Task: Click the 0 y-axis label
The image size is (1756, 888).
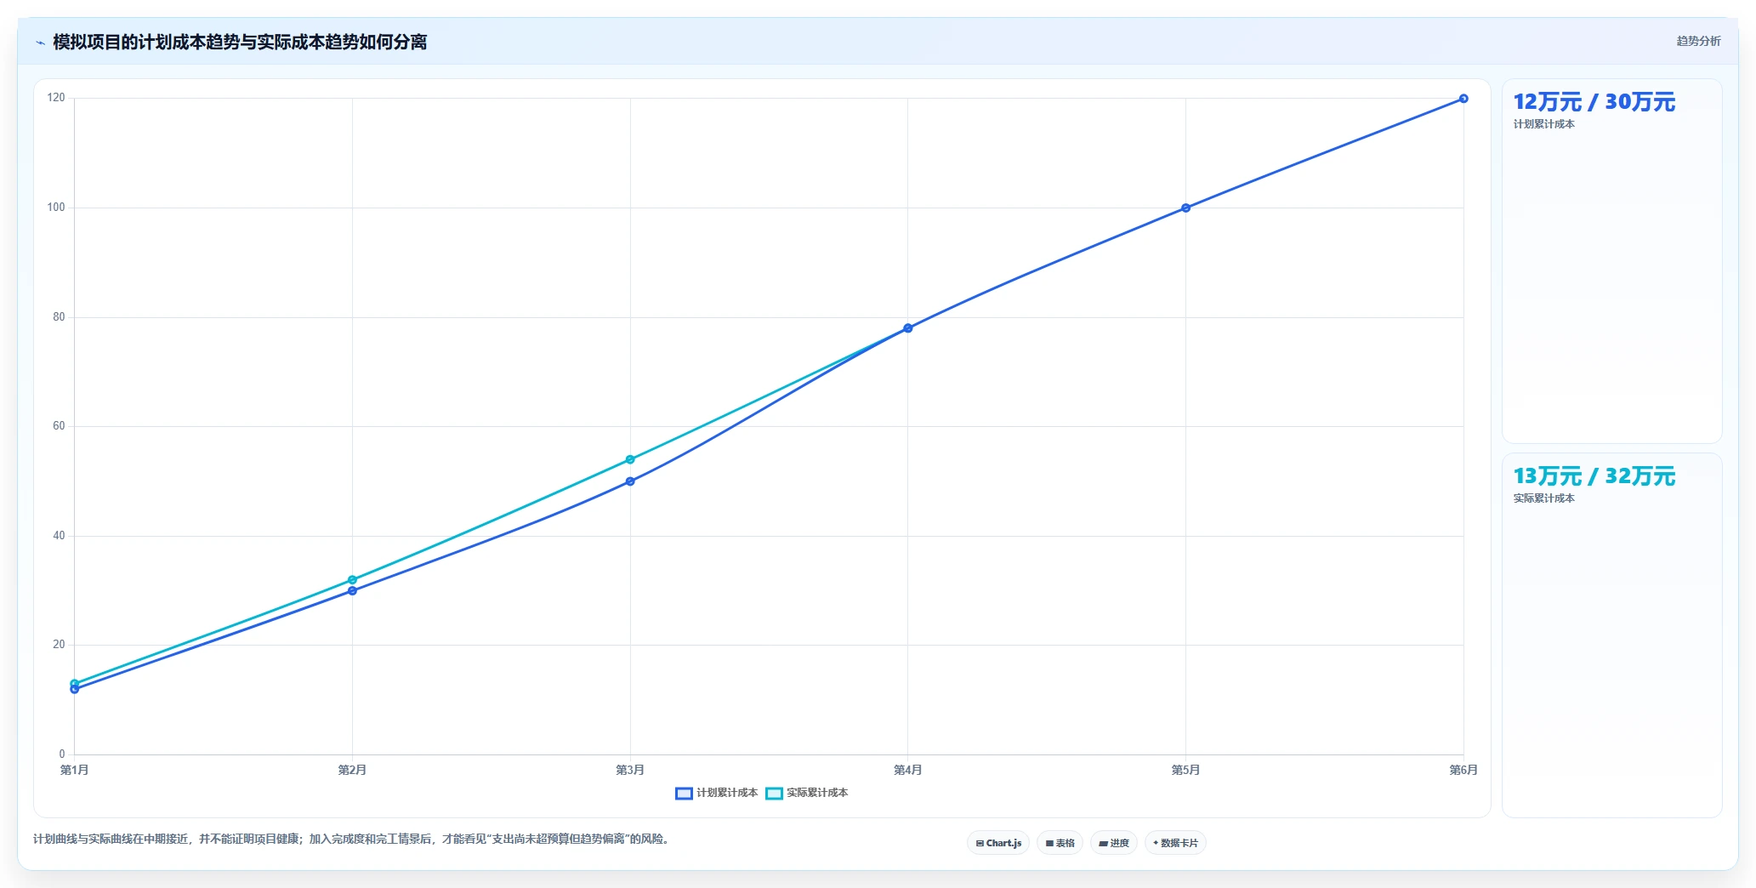Action: [x=62, y=754]
